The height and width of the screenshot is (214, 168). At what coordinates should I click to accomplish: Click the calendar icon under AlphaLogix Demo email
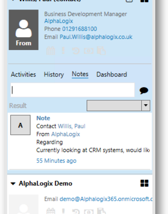point(51,211)
